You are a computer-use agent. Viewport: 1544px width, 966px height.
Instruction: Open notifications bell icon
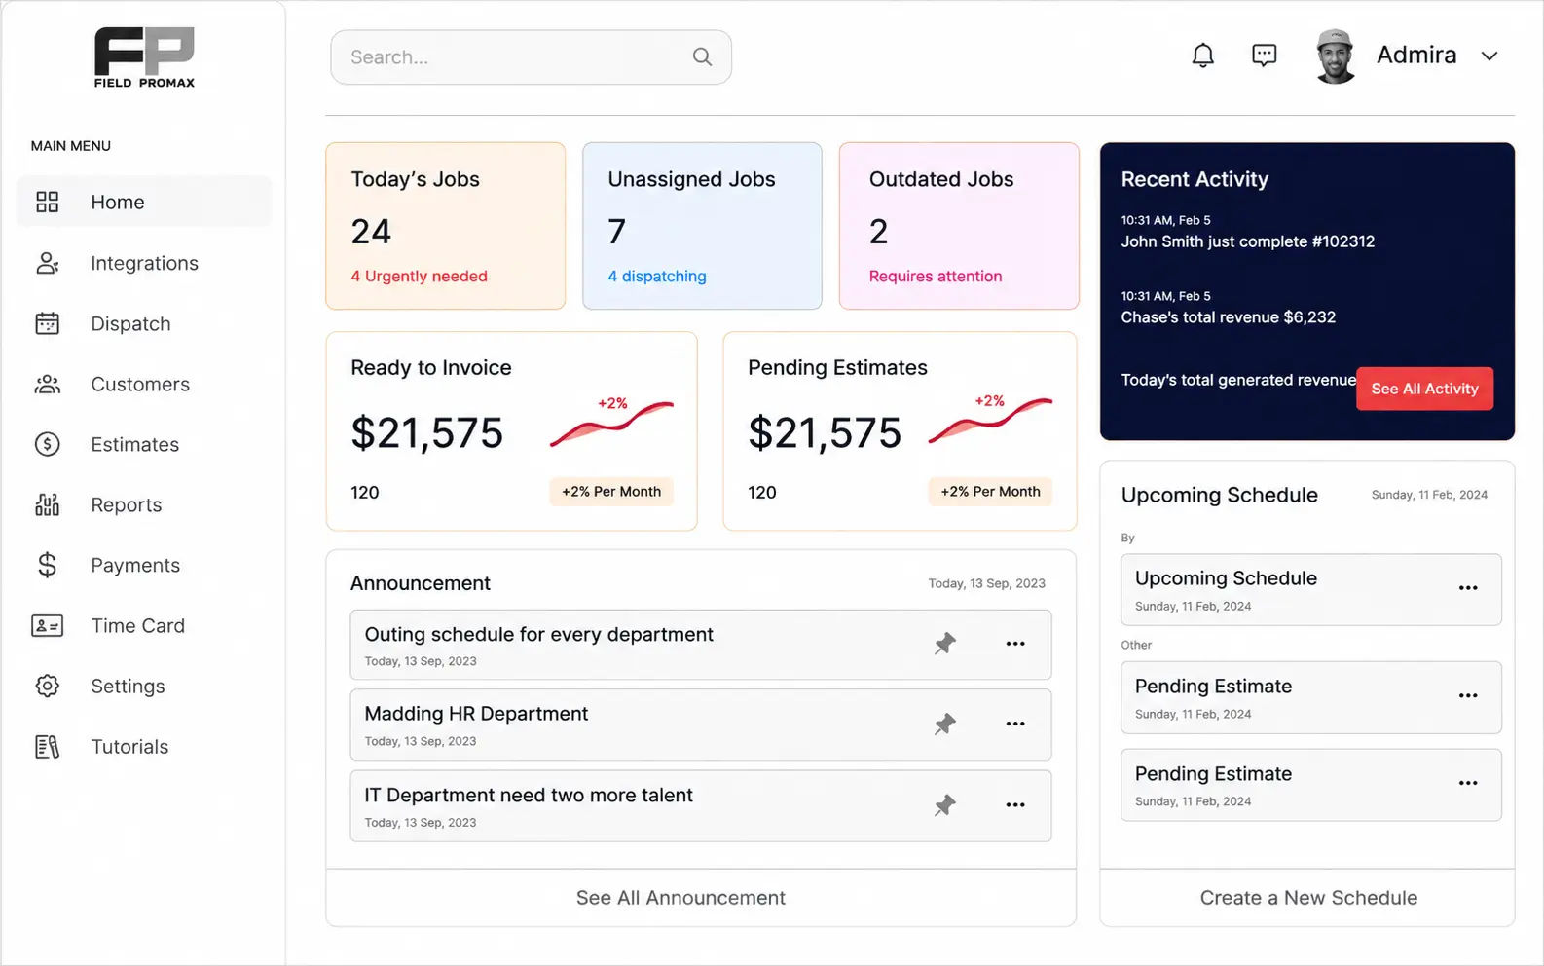[1203, 56]
